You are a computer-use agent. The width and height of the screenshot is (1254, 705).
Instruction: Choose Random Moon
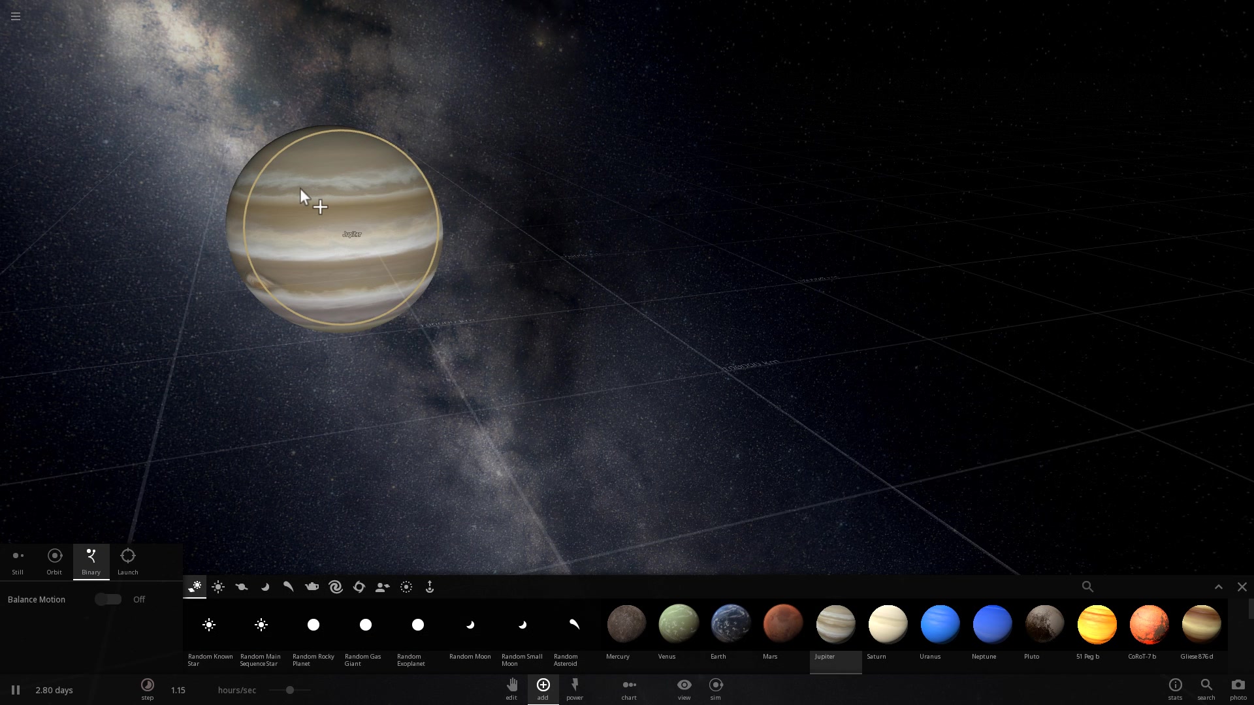coord(470,636)
